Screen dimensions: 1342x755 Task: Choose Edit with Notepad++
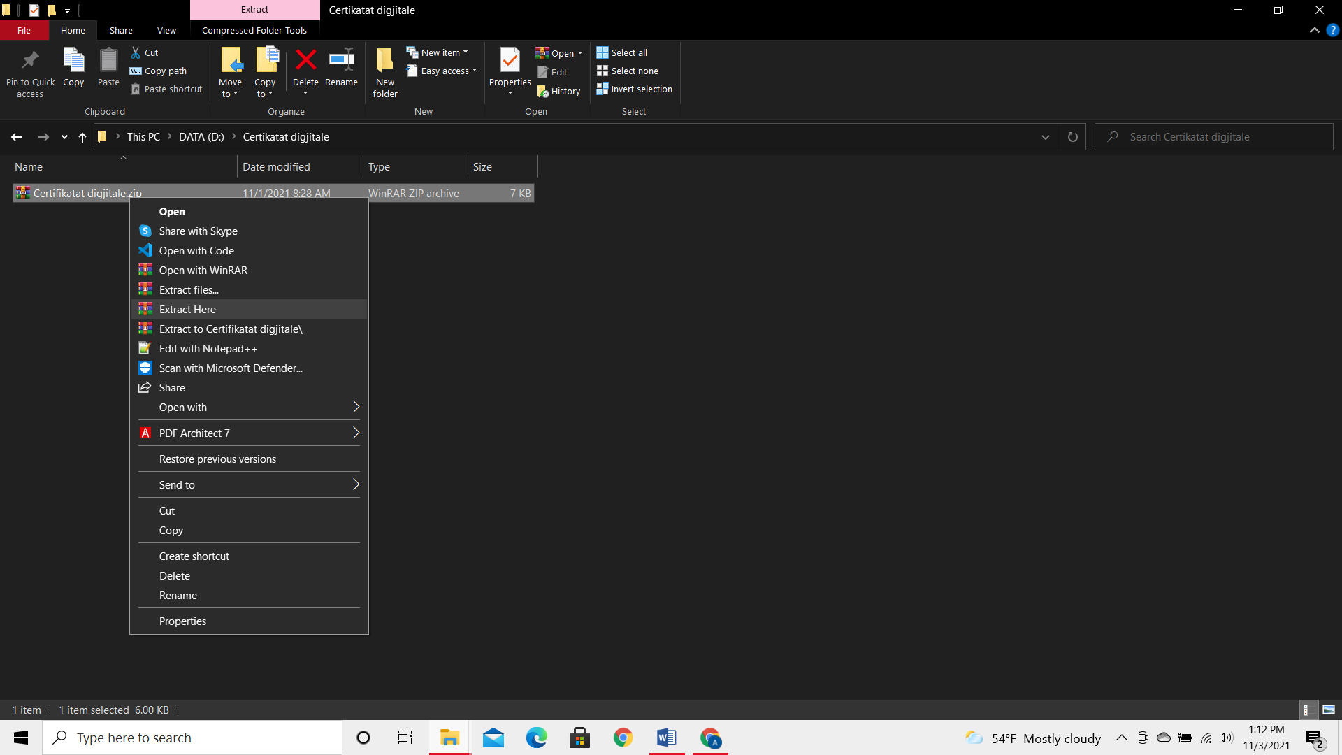coord(249,348)
